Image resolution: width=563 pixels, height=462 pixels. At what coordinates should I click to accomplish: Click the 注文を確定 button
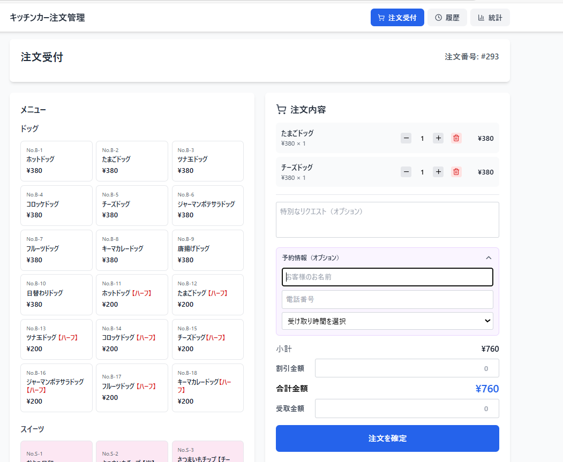tap(387, 438)
